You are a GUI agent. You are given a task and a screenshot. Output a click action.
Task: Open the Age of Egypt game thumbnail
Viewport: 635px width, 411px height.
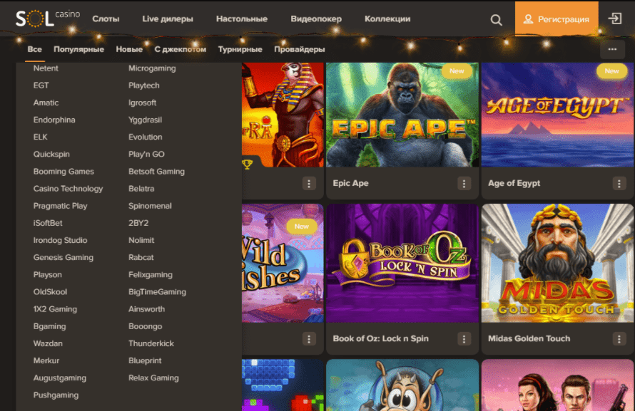557,115
